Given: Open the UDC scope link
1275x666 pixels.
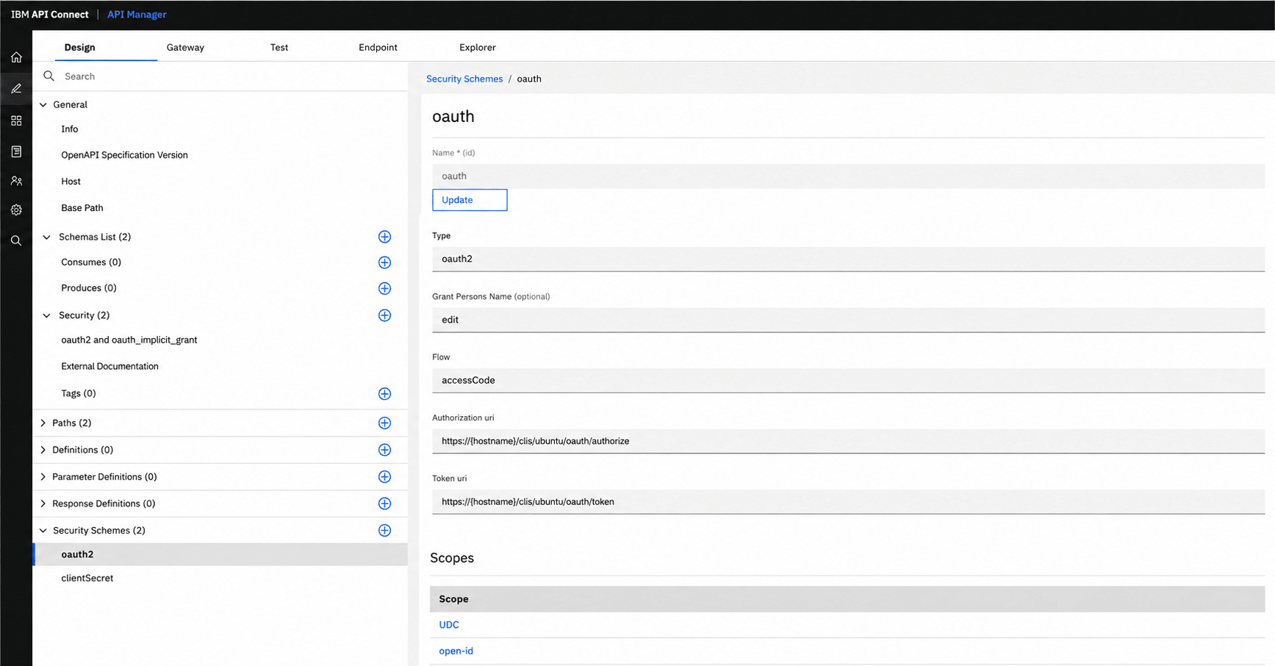Looking at the screenshot, I should pyautogui.click(x=449, y=625).
